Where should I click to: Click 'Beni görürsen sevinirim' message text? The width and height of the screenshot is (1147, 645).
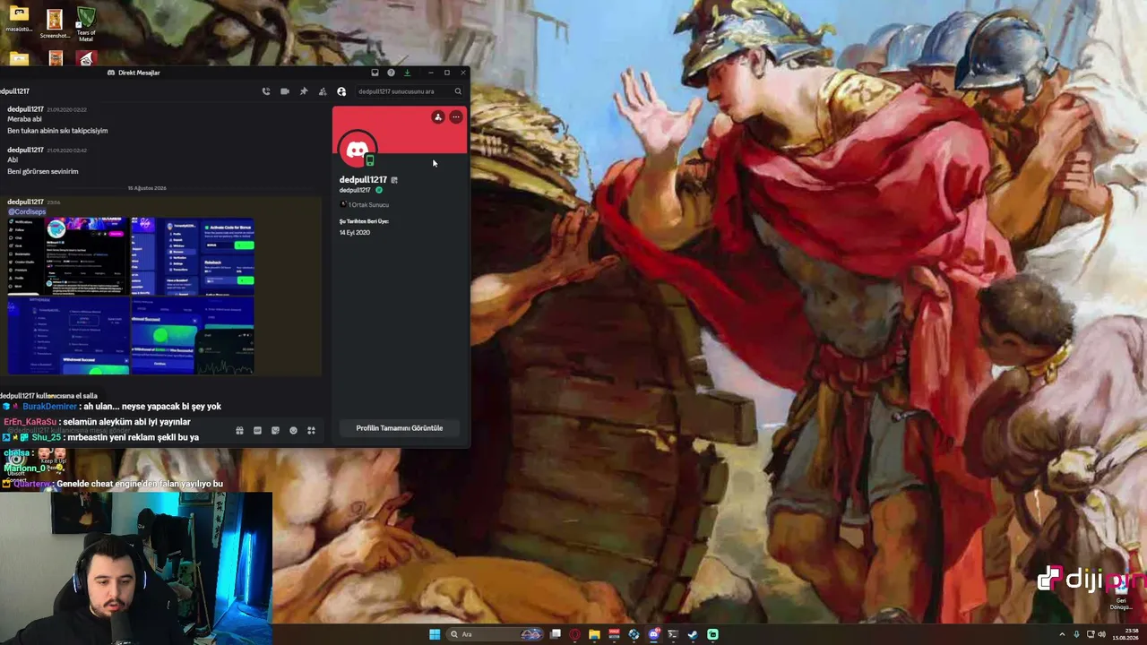(x=43, y=171)
